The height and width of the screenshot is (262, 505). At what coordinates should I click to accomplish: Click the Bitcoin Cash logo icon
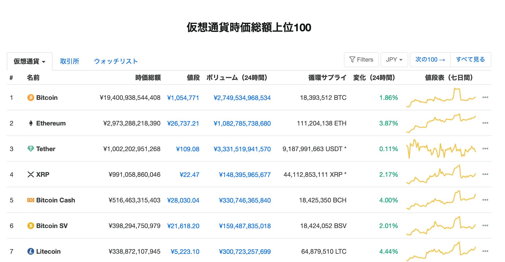point(31,200)
